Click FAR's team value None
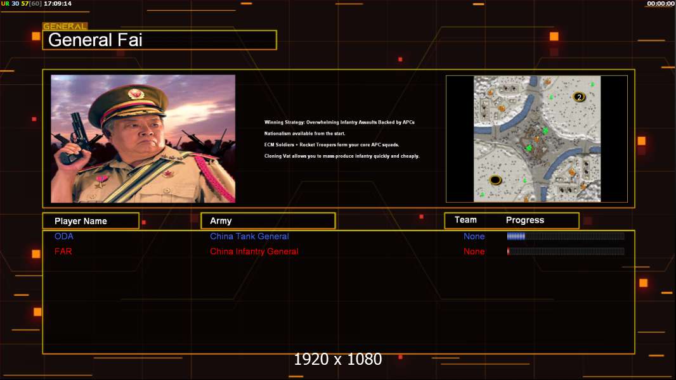This screenshot has height=380, width=676. [474, 251]
